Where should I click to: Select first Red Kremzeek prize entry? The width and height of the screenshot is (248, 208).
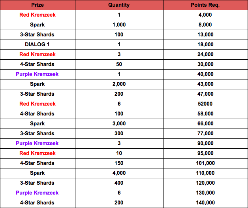[38, 15]
